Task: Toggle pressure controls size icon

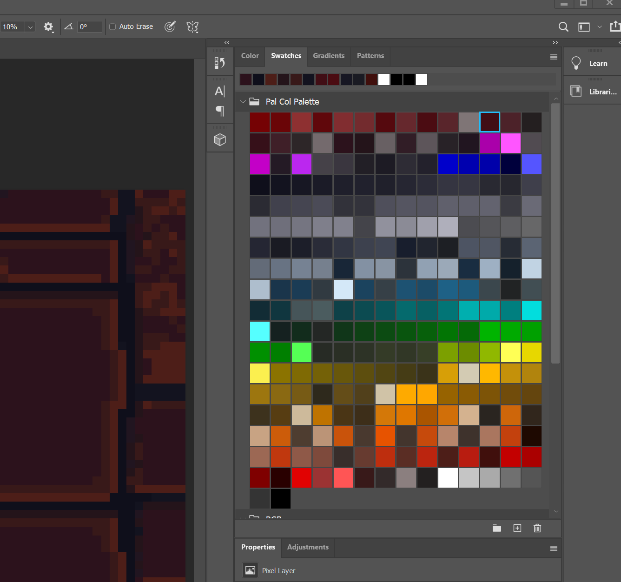Action: click(x=170, y=26)
